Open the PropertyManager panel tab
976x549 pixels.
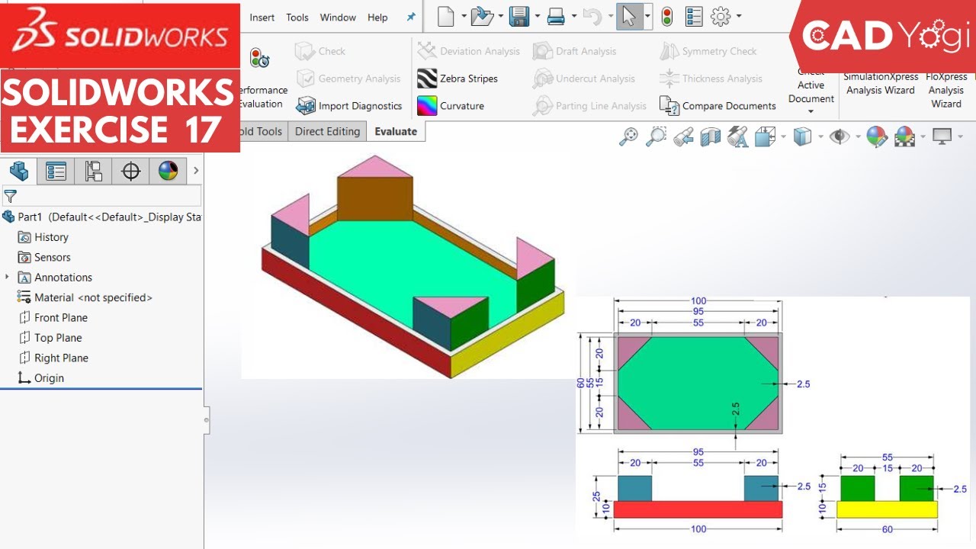(56, 172)
